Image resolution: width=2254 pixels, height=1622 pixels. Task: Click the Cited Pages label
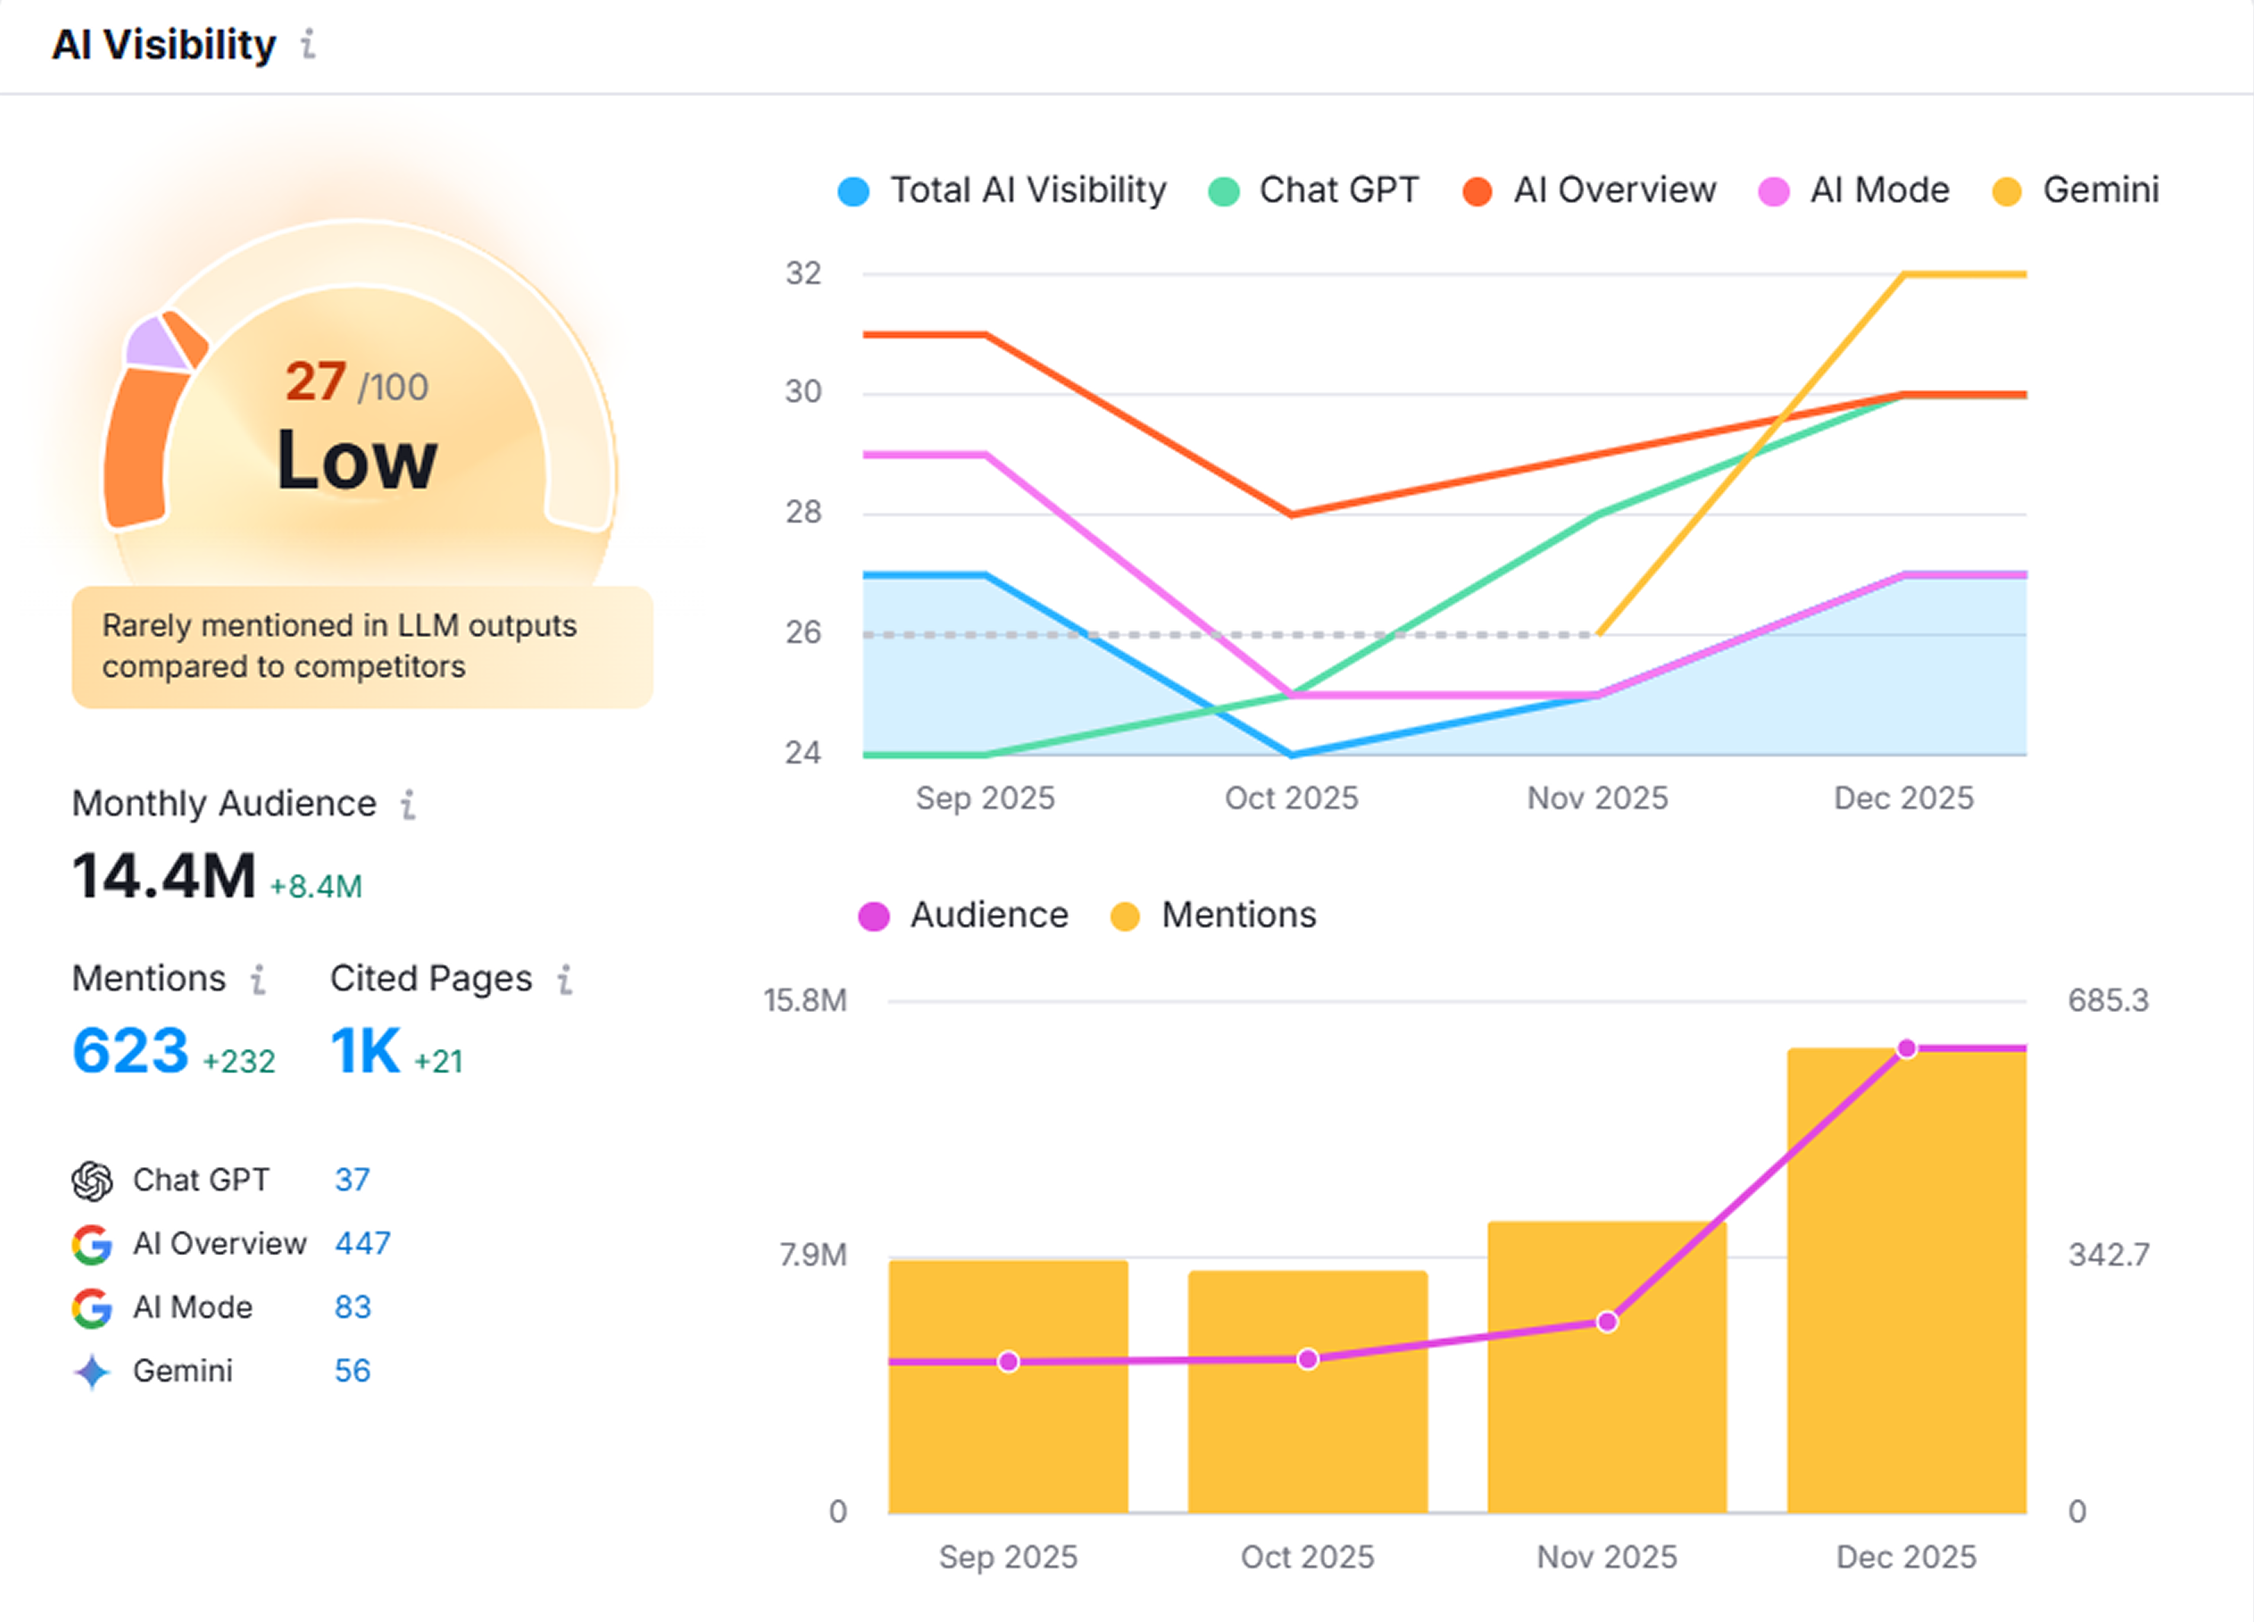[431, 979]
